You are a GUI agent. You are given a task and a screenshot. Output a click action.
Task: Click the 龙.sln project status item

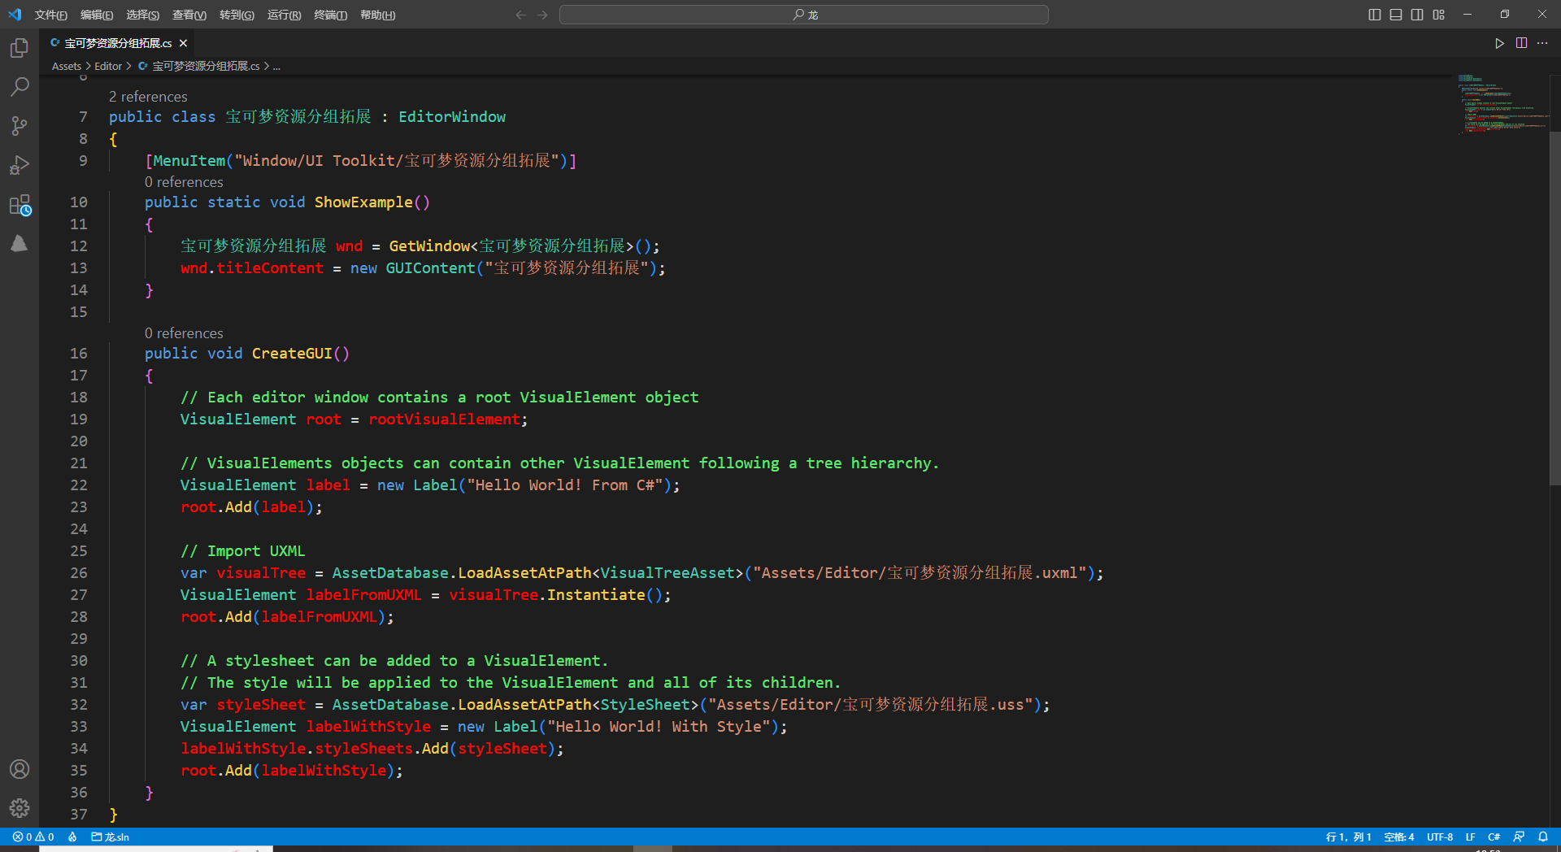pyautogui.click(x=111, y=837)
